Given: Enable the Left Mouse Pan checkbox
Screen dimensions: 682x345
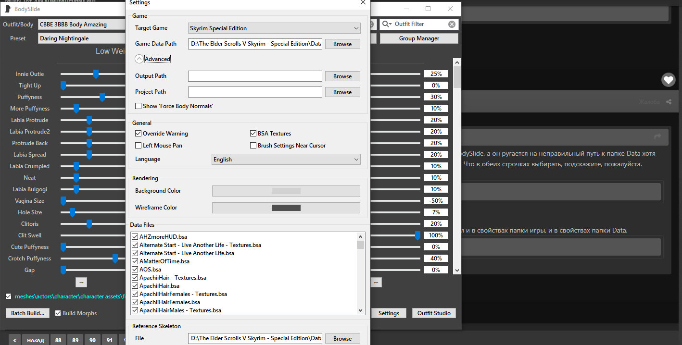Looking at the screenshot, I should click(139, 146).
